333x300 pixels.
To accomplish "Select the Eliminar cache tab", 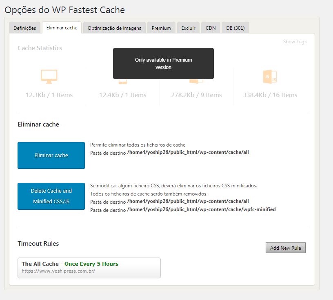I will [62, 28].
